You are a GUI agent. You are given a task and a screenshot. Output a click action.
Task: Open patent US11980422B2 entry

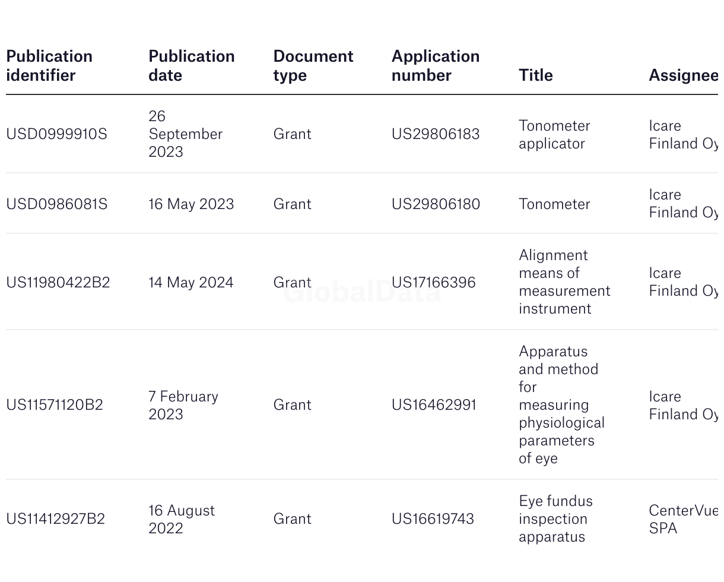(x=58, y=283)
